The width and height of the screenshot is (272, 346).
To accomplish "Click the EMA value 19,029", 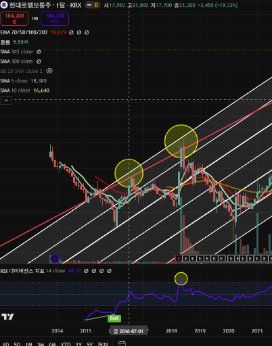I will [58, 32].
